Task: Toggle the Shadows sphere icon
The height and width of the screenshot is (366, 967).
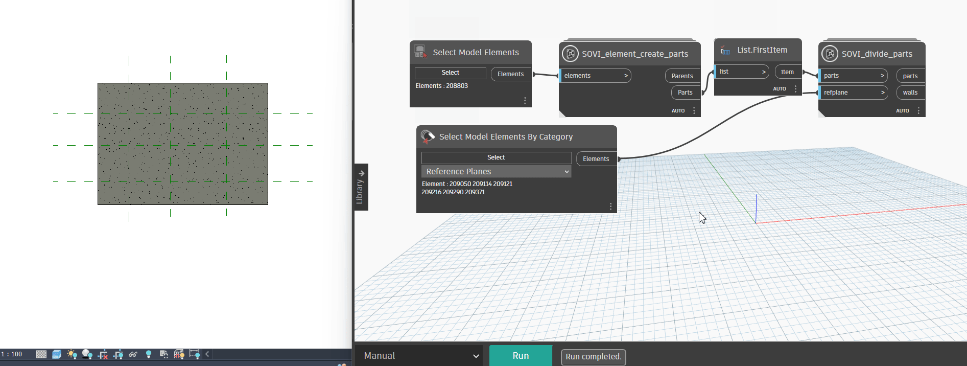Action: tap(87, 354)
